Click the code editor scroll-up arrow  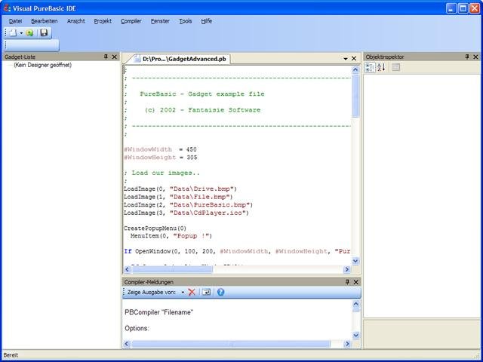(x=355, y=69)
